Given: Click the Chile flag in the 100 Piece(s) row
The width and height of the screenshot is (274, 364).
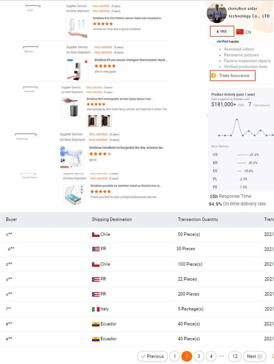Looking at the screenshot, I should click(96, 264).
